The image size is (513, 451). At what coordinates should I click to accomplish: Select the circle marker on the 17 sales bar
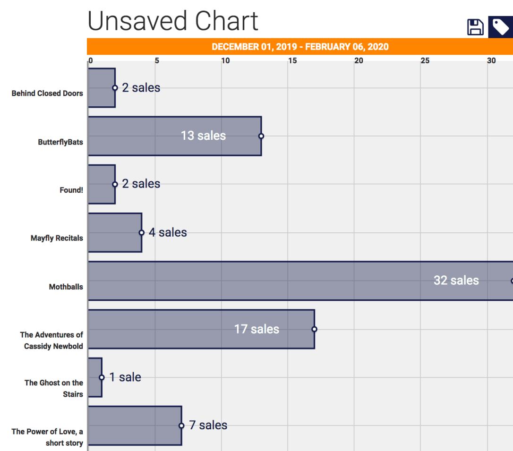[x=314, y=329]
